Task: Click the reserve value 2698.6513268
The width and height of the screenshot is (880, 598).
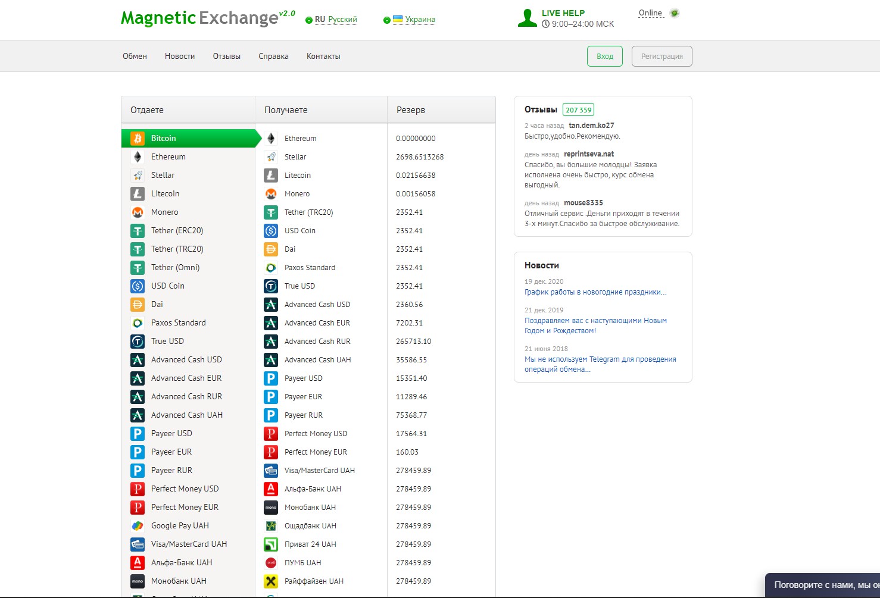Action: coord(420,157)
